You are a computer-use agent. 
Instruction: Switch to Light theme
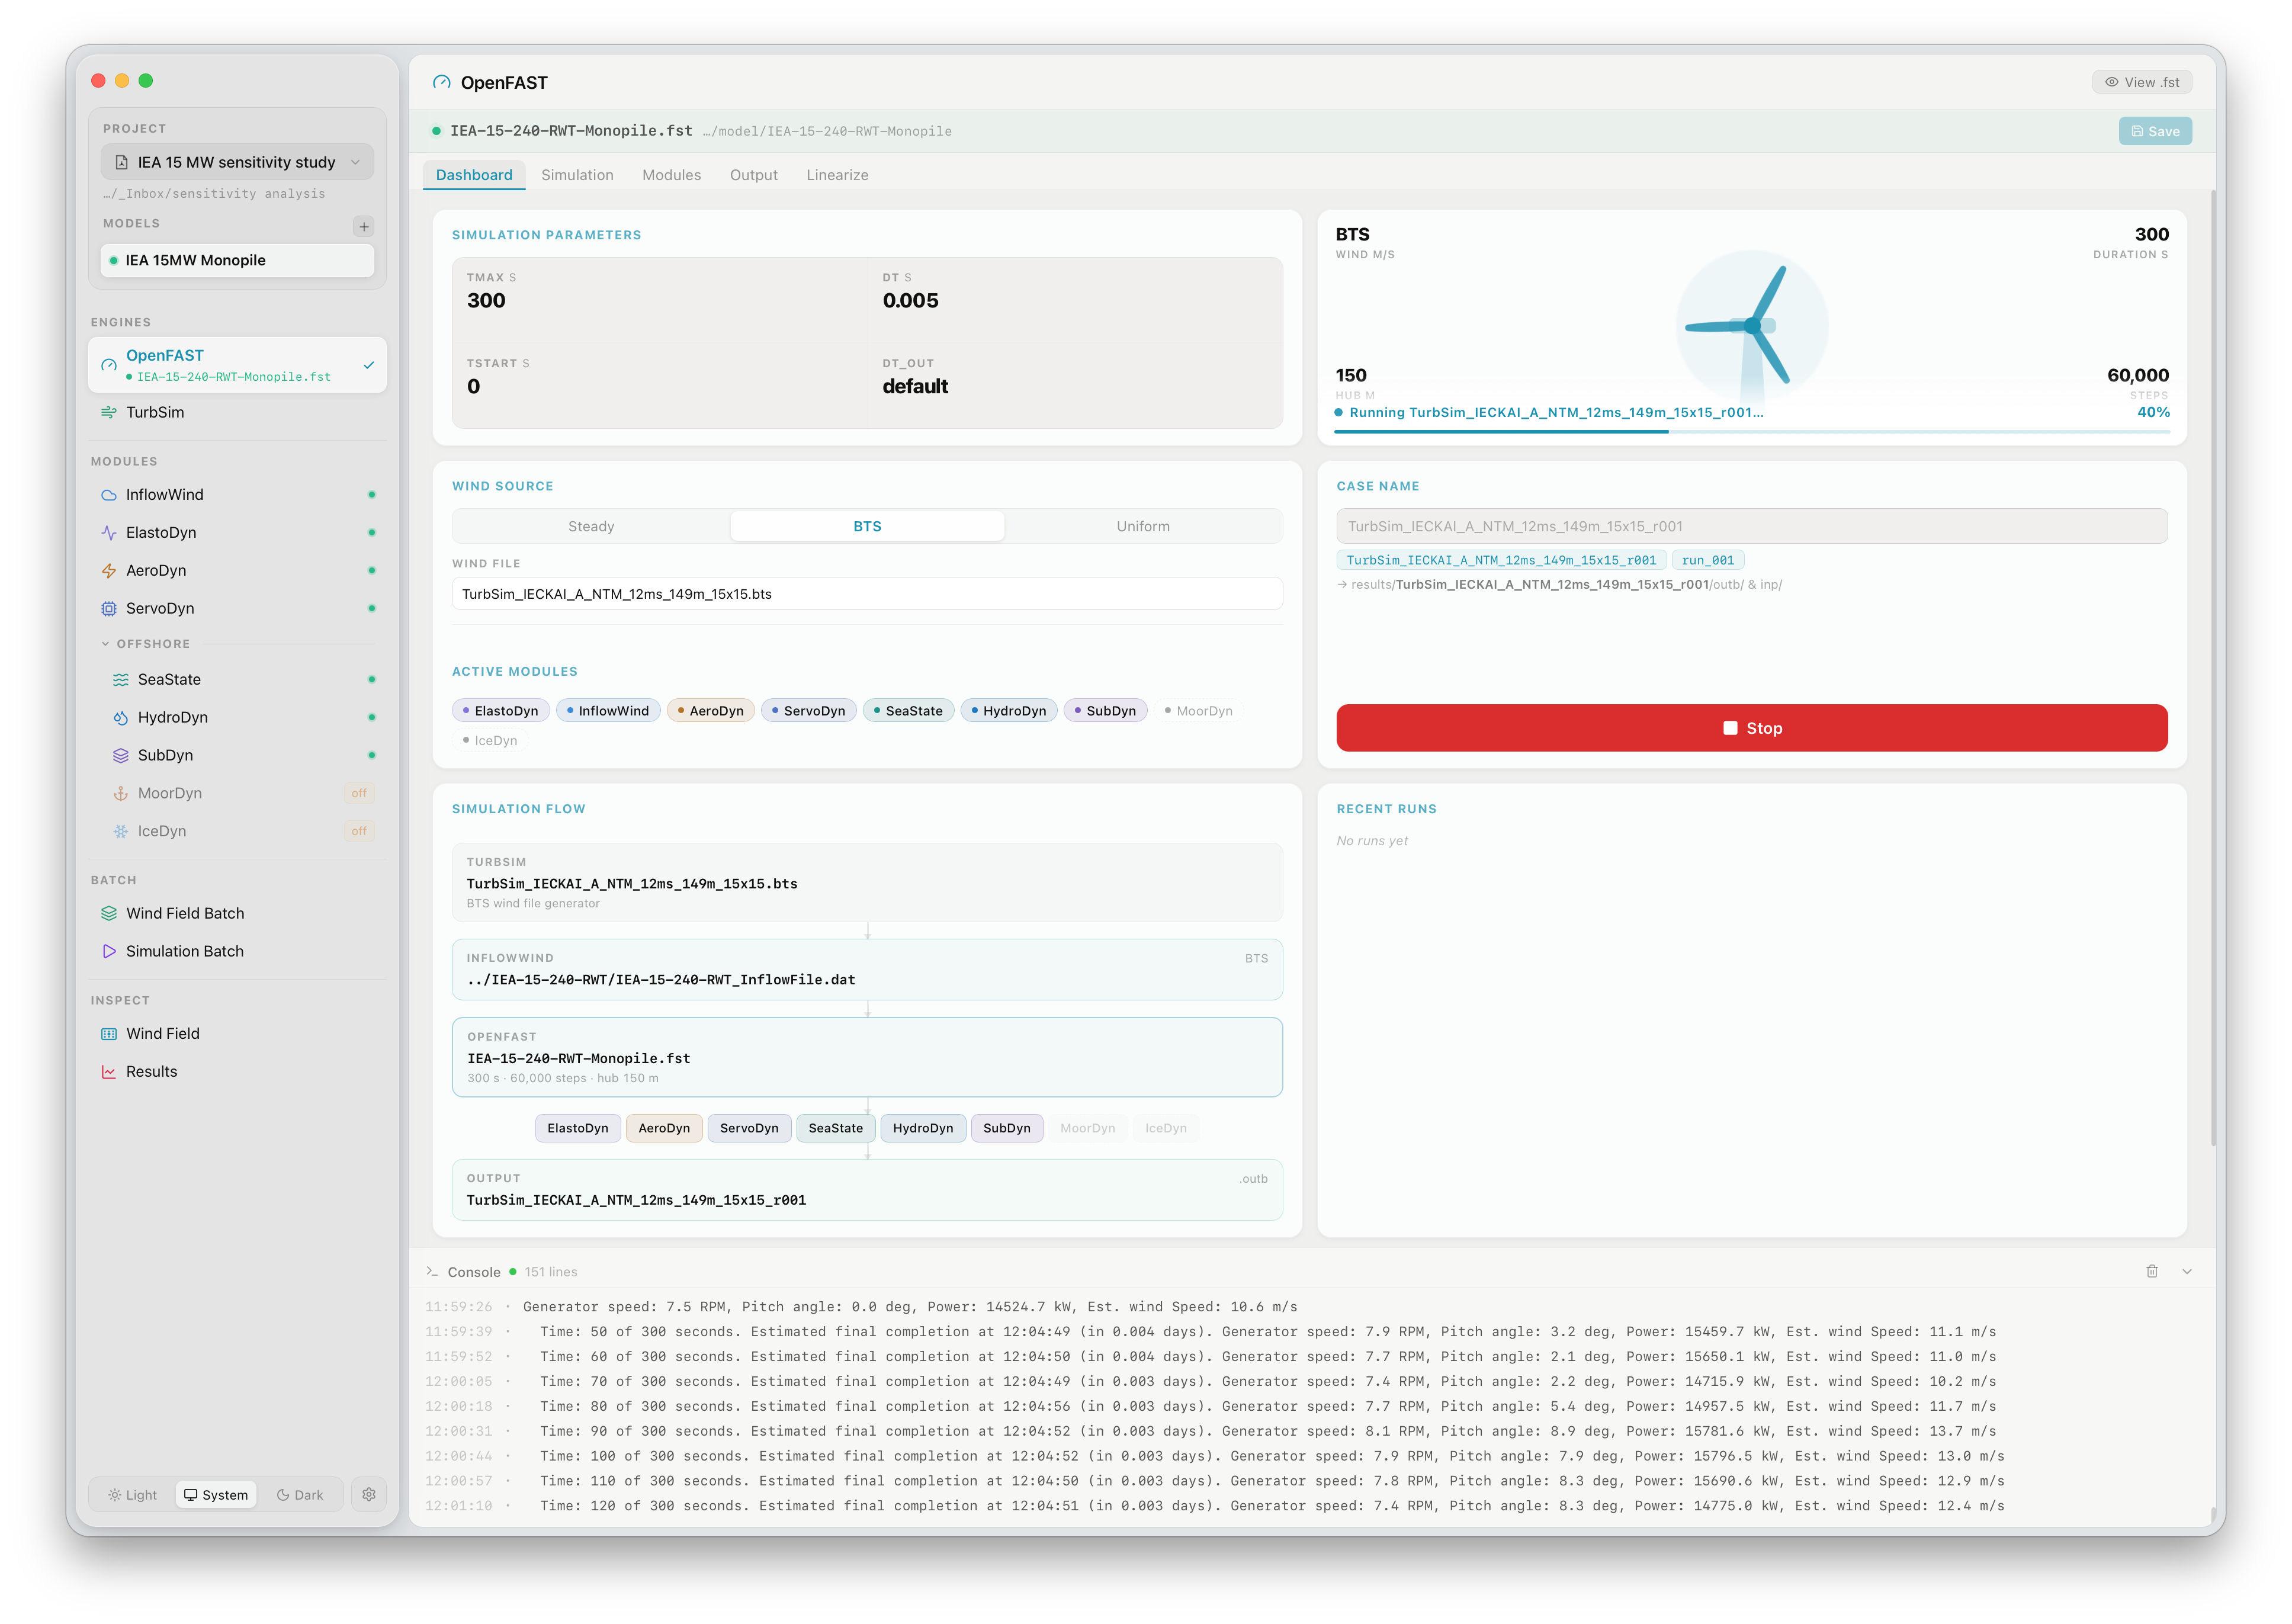133,1496
